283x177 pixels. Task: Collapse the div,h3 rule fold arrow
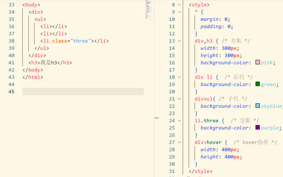(x=180, y=41)
